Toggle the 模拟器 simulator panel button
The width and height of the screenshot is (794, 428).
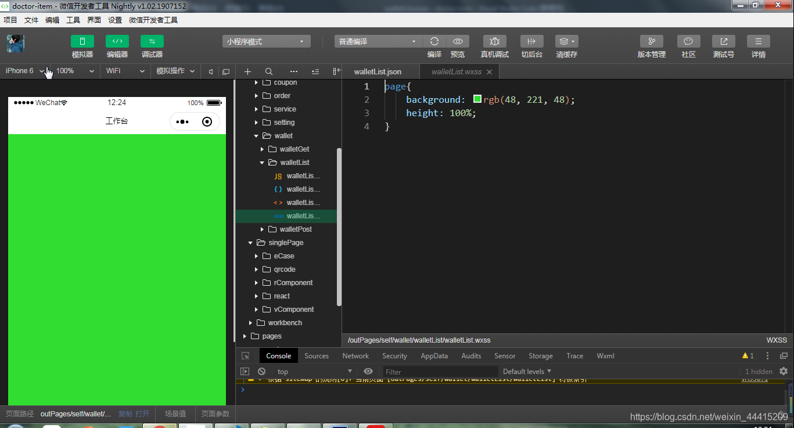[82, 41]
